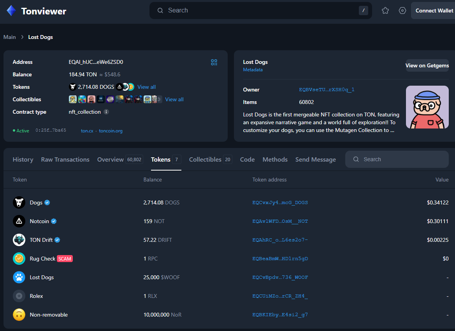This screenshot has height=331, width=455.
Task: Click the address text EQAI_hUC...eWe6ZSD0
Action: coord(96,62)
